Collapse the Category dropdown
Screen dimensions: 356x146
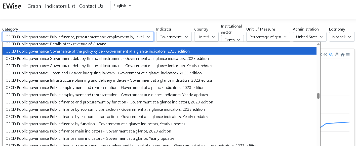coord(78,37)
